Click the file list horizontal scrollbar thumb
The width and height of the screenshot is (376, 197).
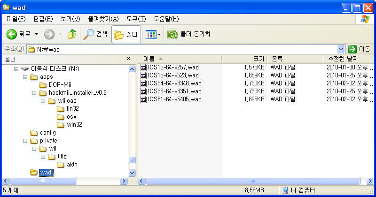253,181
